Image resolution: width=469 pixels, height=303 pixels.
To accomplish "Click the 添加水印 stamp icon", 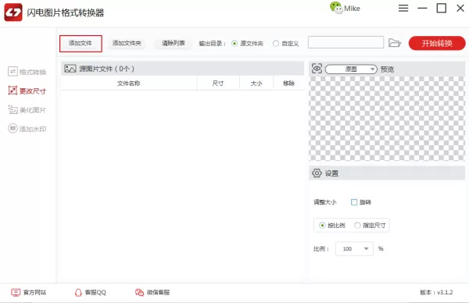I will point(13,129).
